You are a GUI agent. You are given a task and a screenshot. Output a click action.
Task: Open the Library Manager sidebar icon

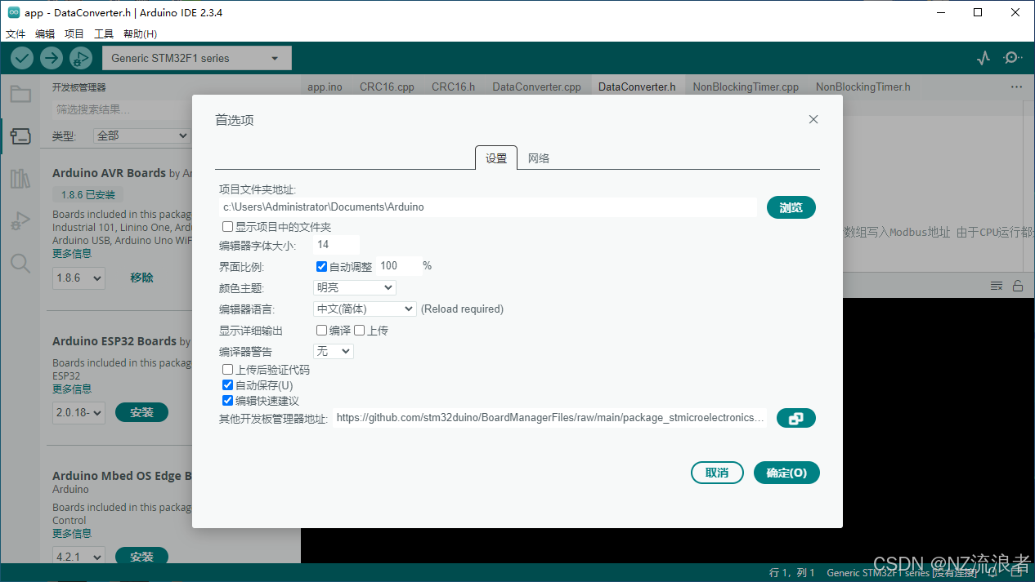point(20,179)
